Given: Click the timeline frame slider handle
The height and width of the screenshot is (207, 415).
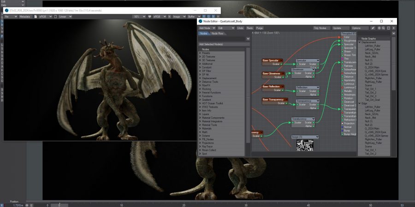Looking at the screenshot, I should click(x=59, y=205).
